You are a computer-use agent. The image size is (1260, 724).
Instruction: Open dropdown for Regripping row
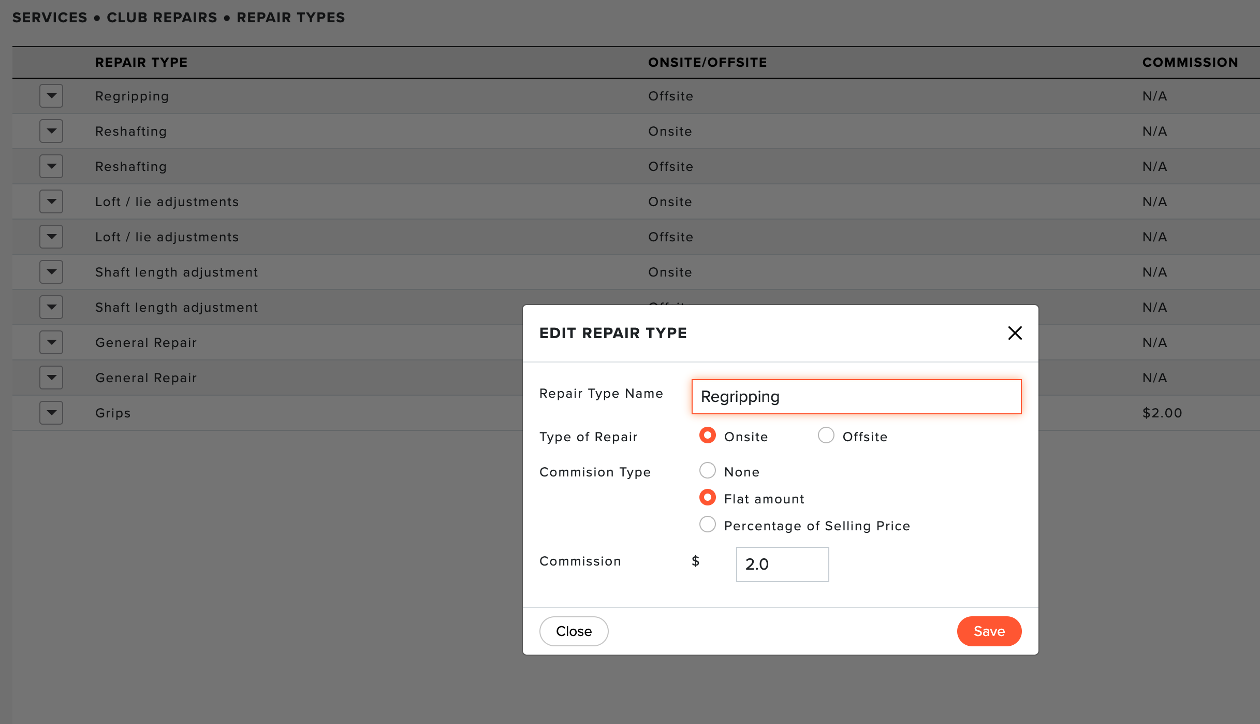pos(51,96)
